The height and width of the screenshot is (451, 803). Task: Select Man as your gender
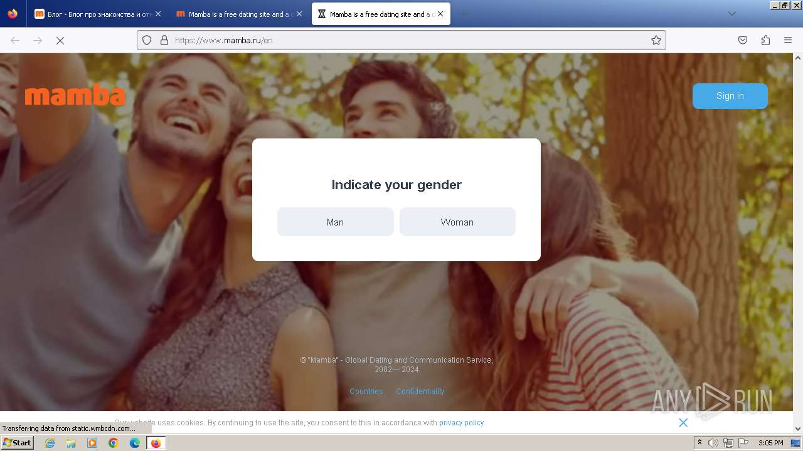335,222
